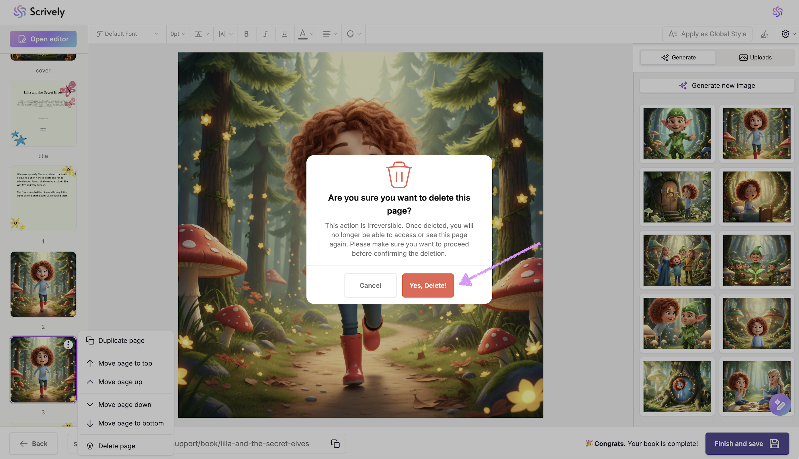Viewport: 799px width, 459px height.
Task: Click the floating magic pencil button
Action: point(780,404)
